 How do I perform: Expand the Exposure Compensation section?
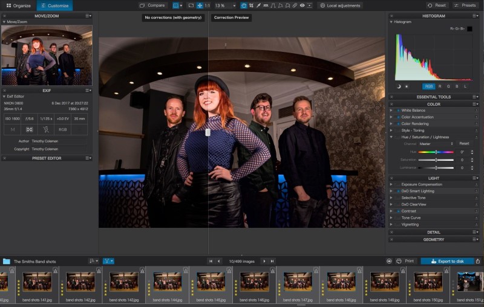click(x=392, y=184)
